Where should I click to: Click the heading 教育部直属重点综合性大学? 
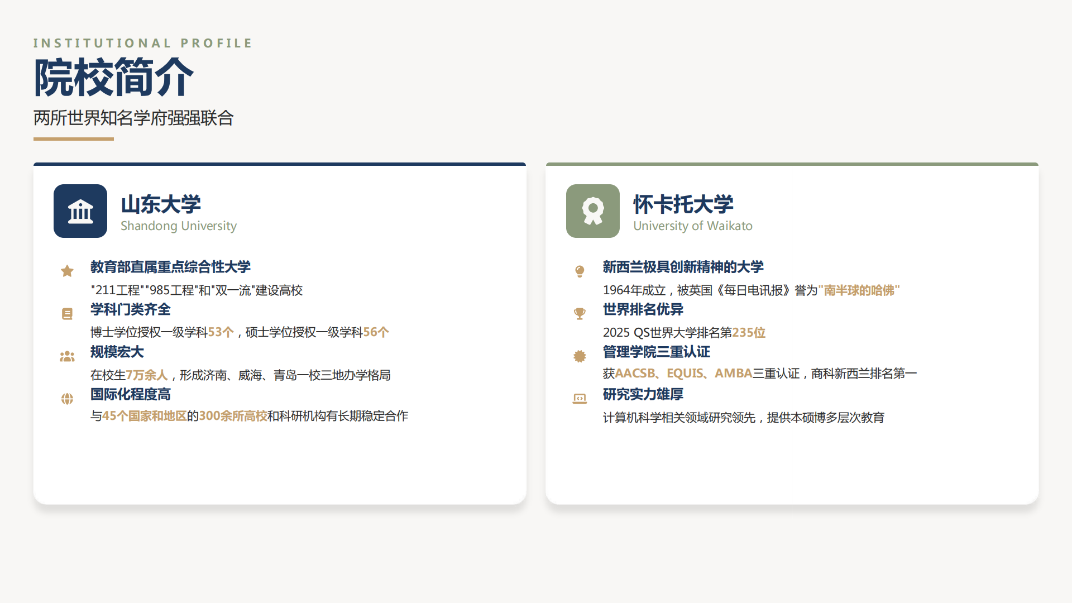tap(171, 267)
